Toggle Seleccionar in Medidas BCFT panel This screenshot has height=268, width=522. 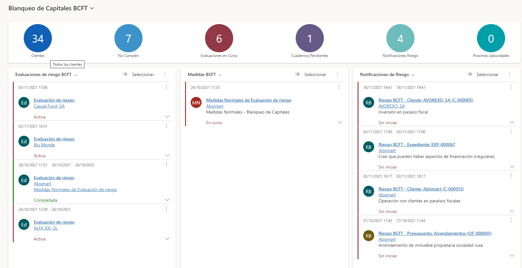click(311, 74)
